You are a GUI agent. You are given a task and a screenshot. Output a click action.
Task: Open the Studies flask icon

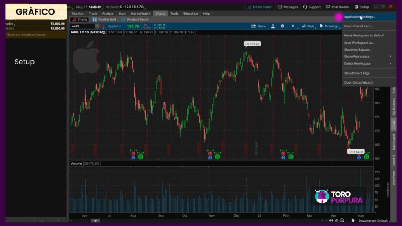click(273, 26)
